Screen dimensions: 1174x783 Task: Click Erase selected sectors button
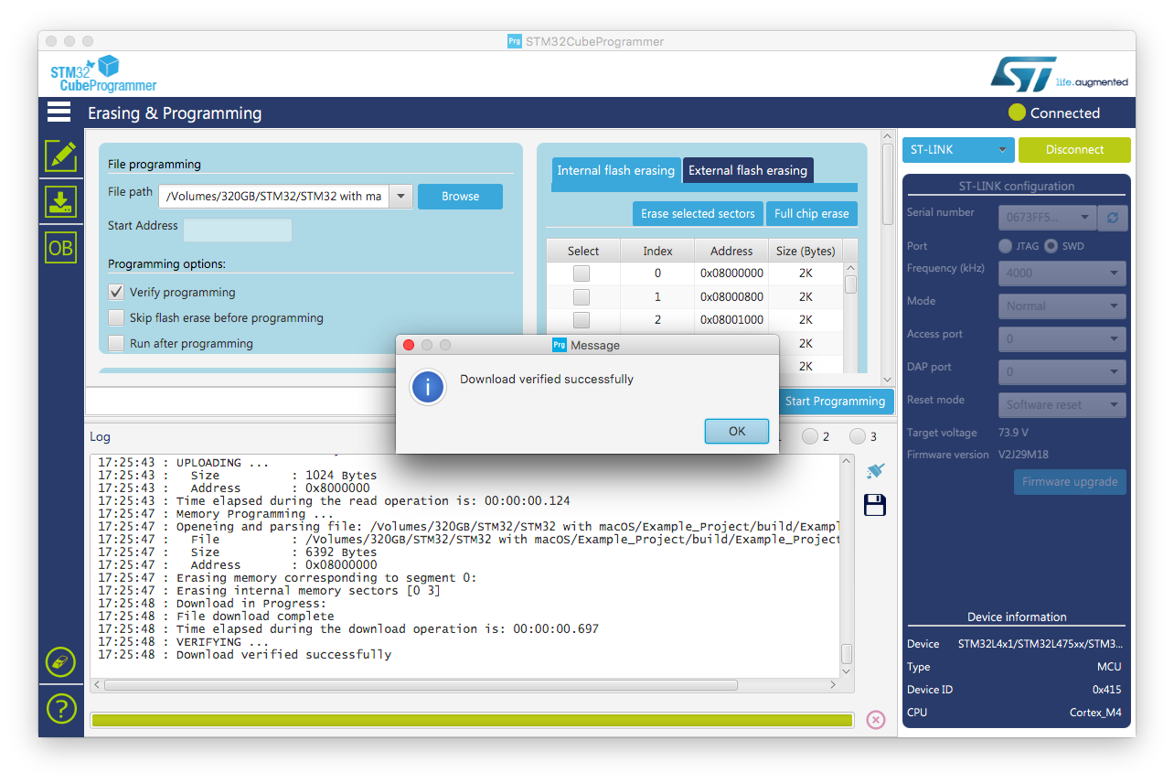[698, 213]
